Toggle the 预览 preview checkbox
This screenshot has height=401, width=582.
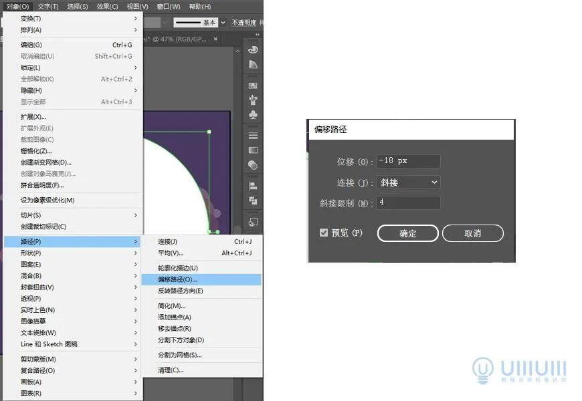click(x=324, y=233)
